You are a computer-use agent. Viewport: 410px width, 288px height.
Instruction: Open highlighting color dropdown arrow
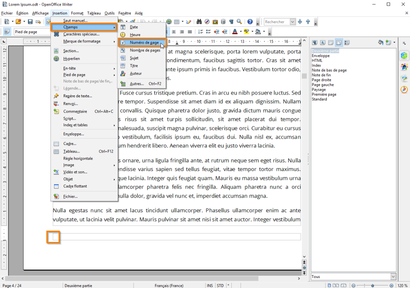click(252, 32)
